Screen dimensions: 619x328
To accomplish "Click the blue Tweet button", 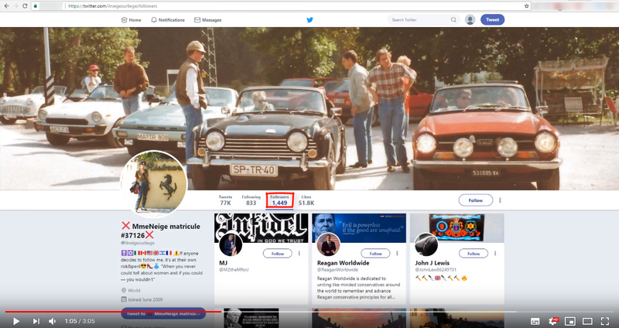I will [x=492, y=20].
